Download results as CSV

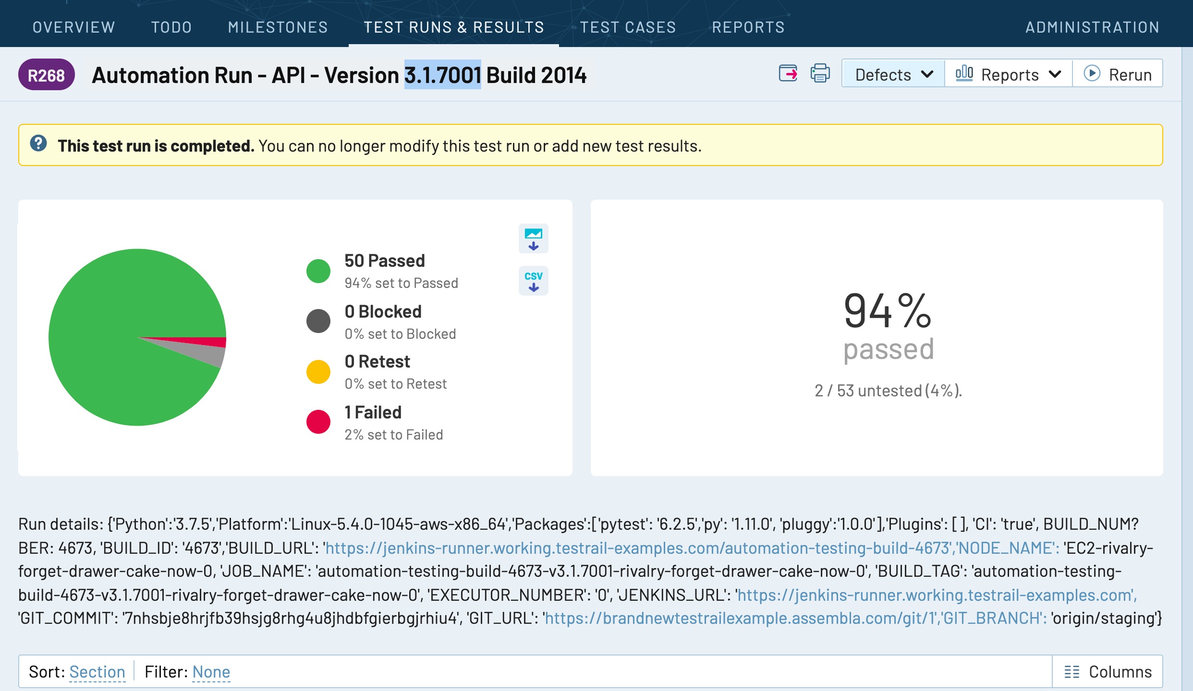(x=534, y=281)
